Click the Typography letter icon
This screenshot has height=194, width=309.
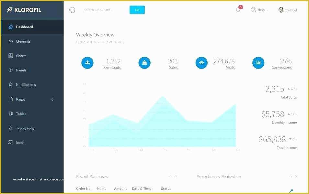(x=11, y=128)
